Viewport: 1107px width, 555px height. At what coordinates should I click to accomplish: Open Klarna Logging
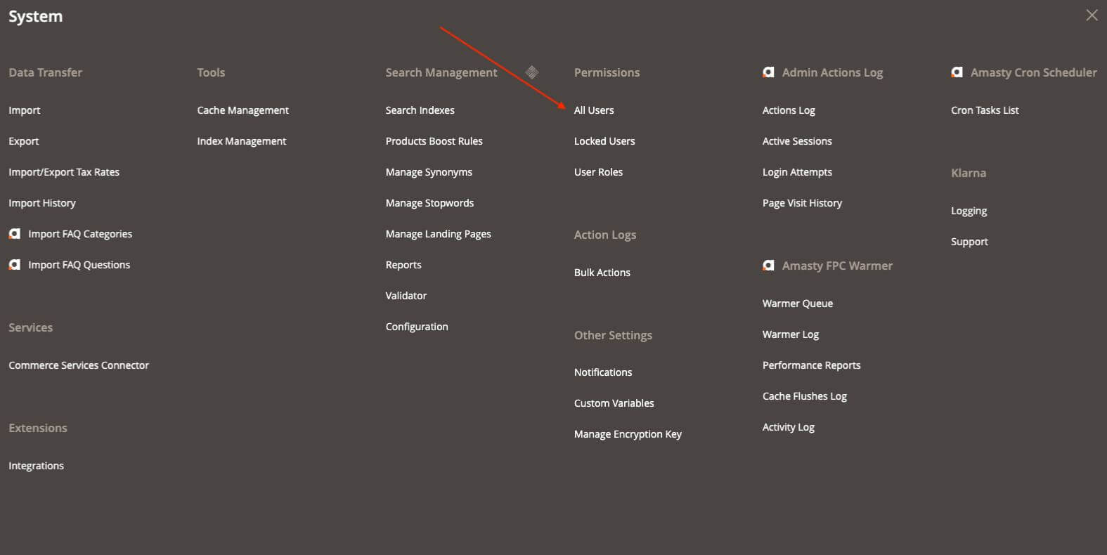tap(969, 211)
